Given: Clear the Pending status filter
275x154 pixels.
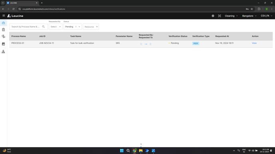Looking at the screenshot, I should coord(76,27).
